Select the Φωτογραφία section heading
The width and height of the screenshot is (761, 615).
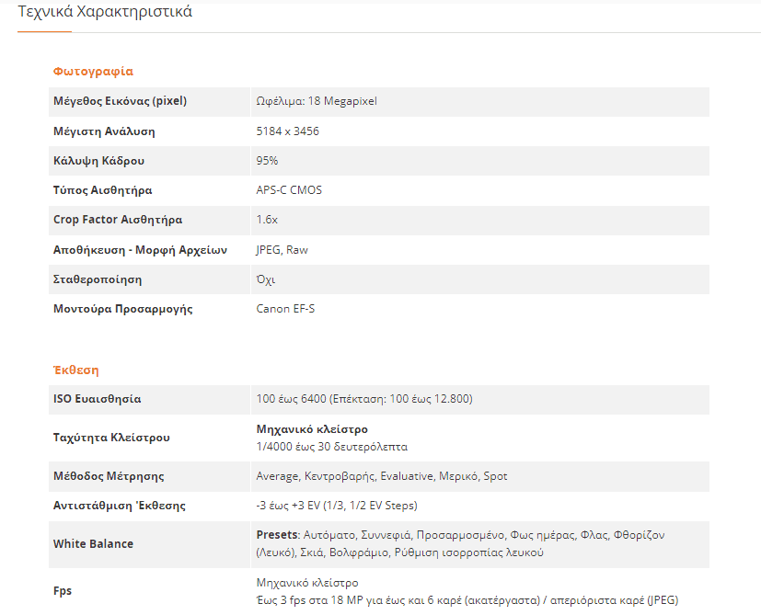(x=93, y=72)
